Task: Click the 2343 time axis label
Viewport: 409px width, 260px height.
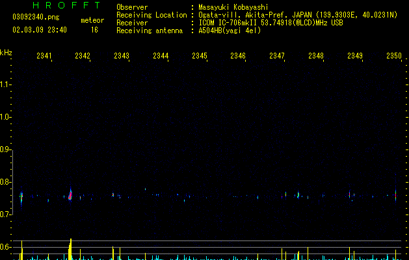Action: [122, 56]
